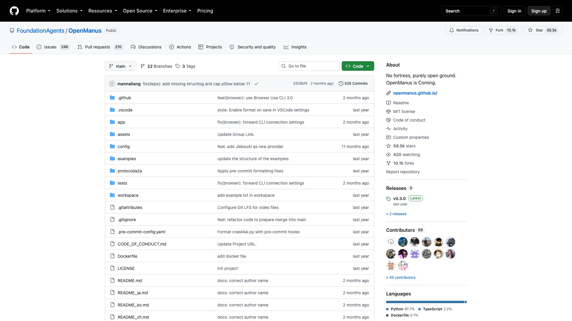Open the Discussions tab

click(x=146, y=47)
